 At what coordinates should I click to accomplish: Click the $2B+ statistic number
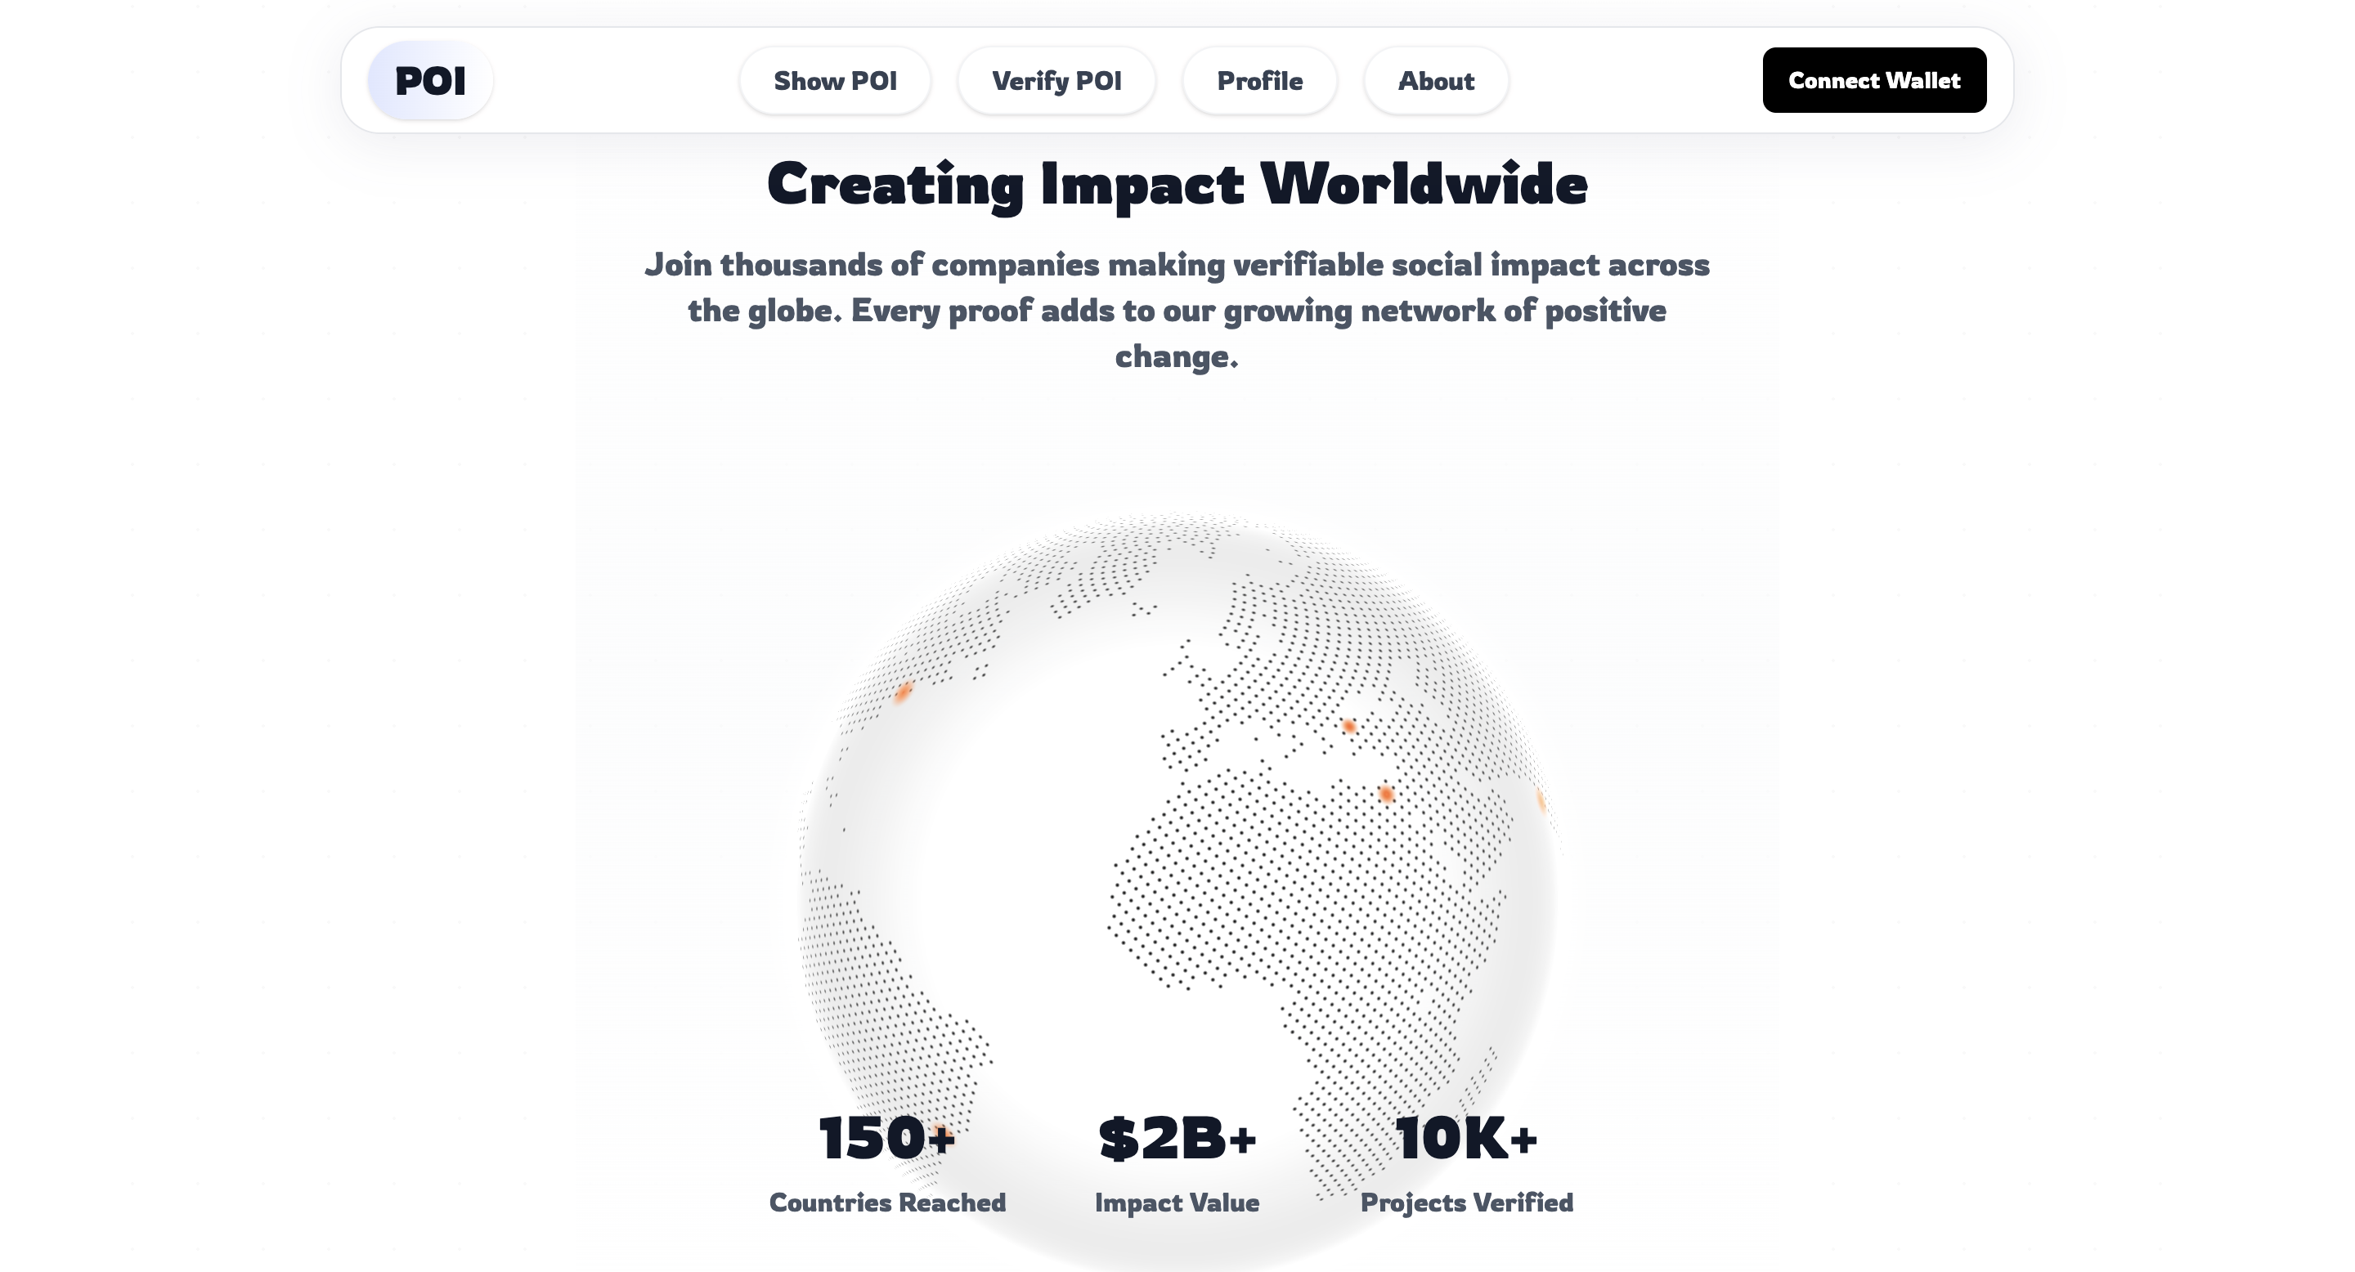[1177, 1139]
